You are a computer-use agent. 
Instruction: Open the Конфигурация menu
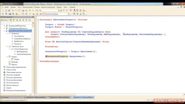(28, 7)
